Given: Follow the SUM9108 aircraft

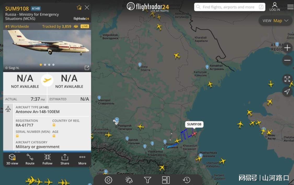Looking at the screenshot, I should point(47,159).
